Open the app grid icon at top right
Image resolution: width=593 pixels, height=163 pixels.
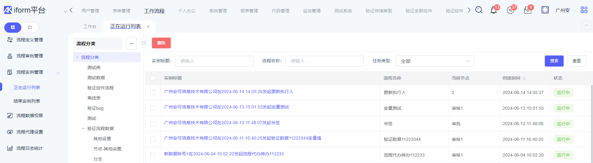pyautogui.click(x=584, y=10)
